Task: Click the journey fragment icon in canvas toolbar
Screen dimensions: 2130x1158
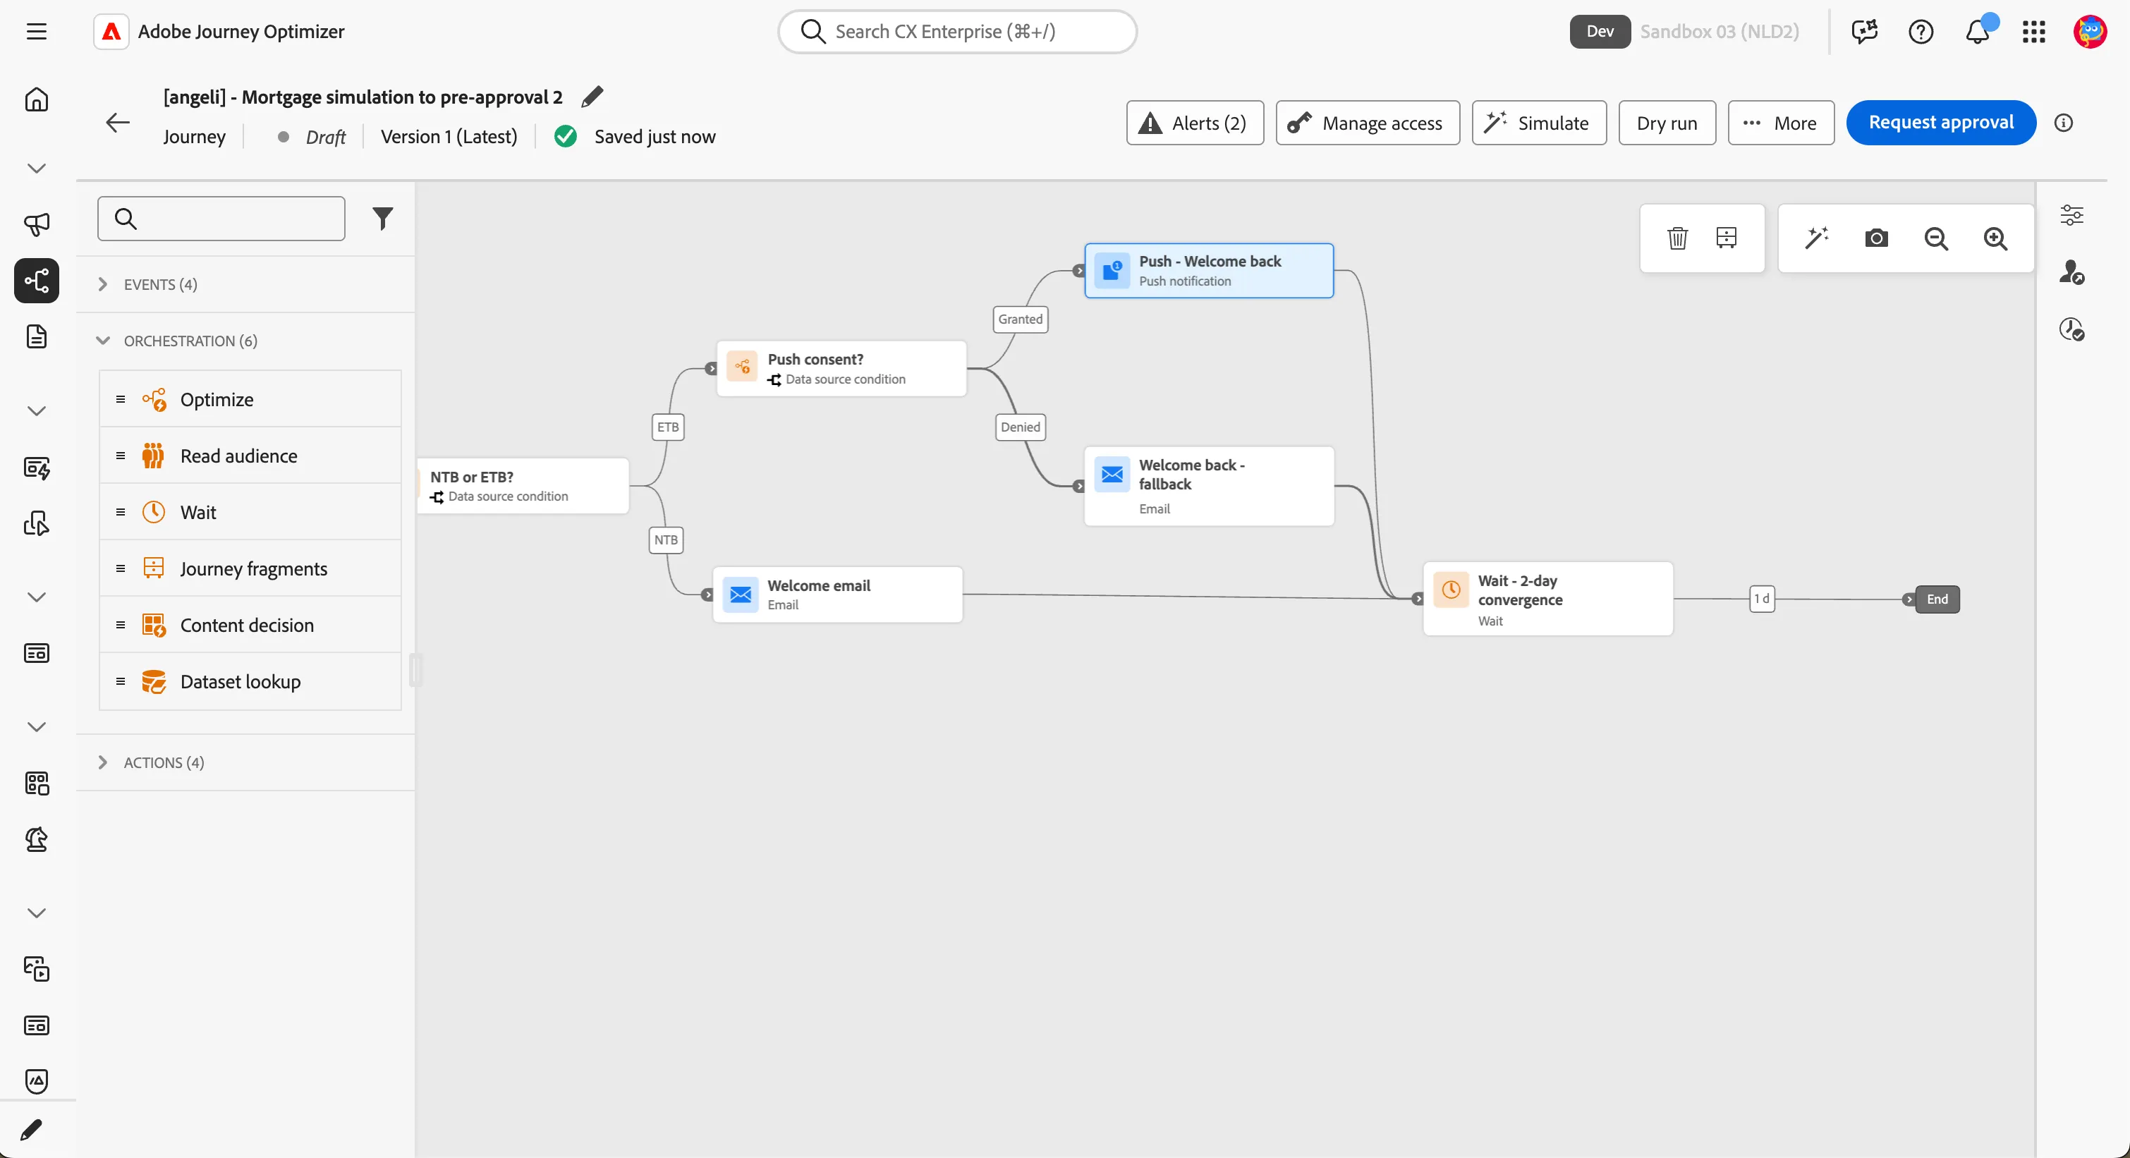Action: 1726,238
